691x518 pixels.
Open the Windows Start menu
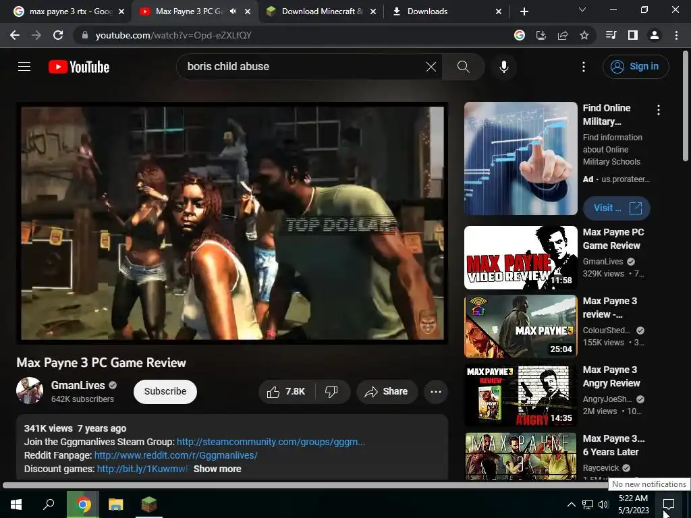pyautogui.click(x=16, y=505)
